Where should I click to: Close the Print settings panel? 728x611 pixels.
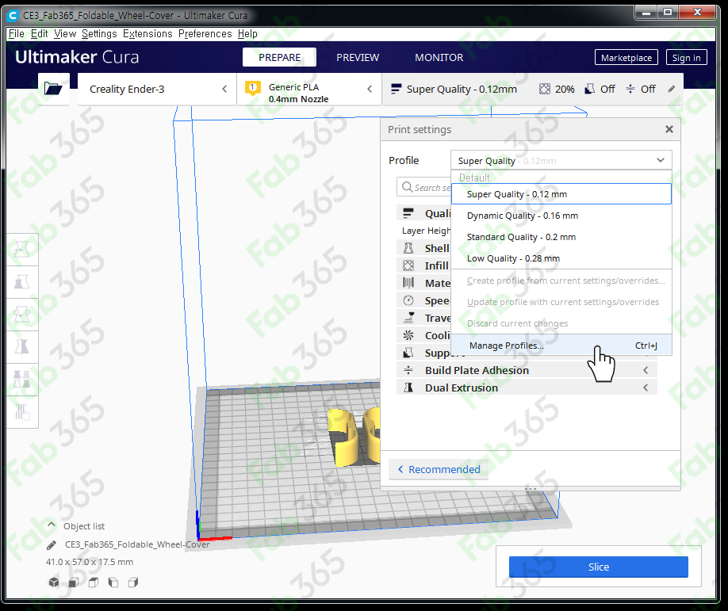(x=669, y=129)
